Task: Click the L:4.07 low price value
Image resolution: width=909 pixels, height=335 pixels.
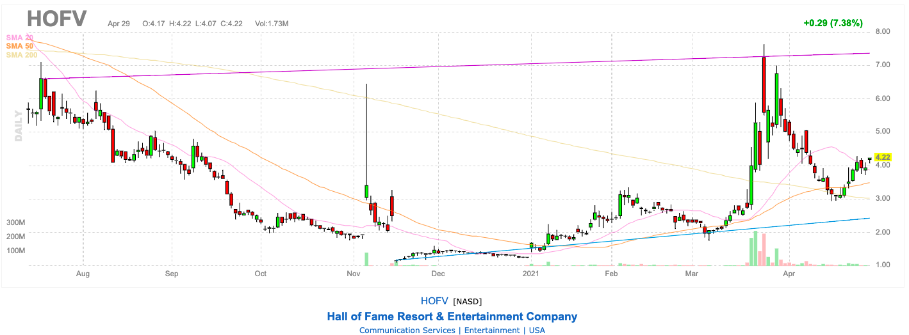Action: point(206,24)
